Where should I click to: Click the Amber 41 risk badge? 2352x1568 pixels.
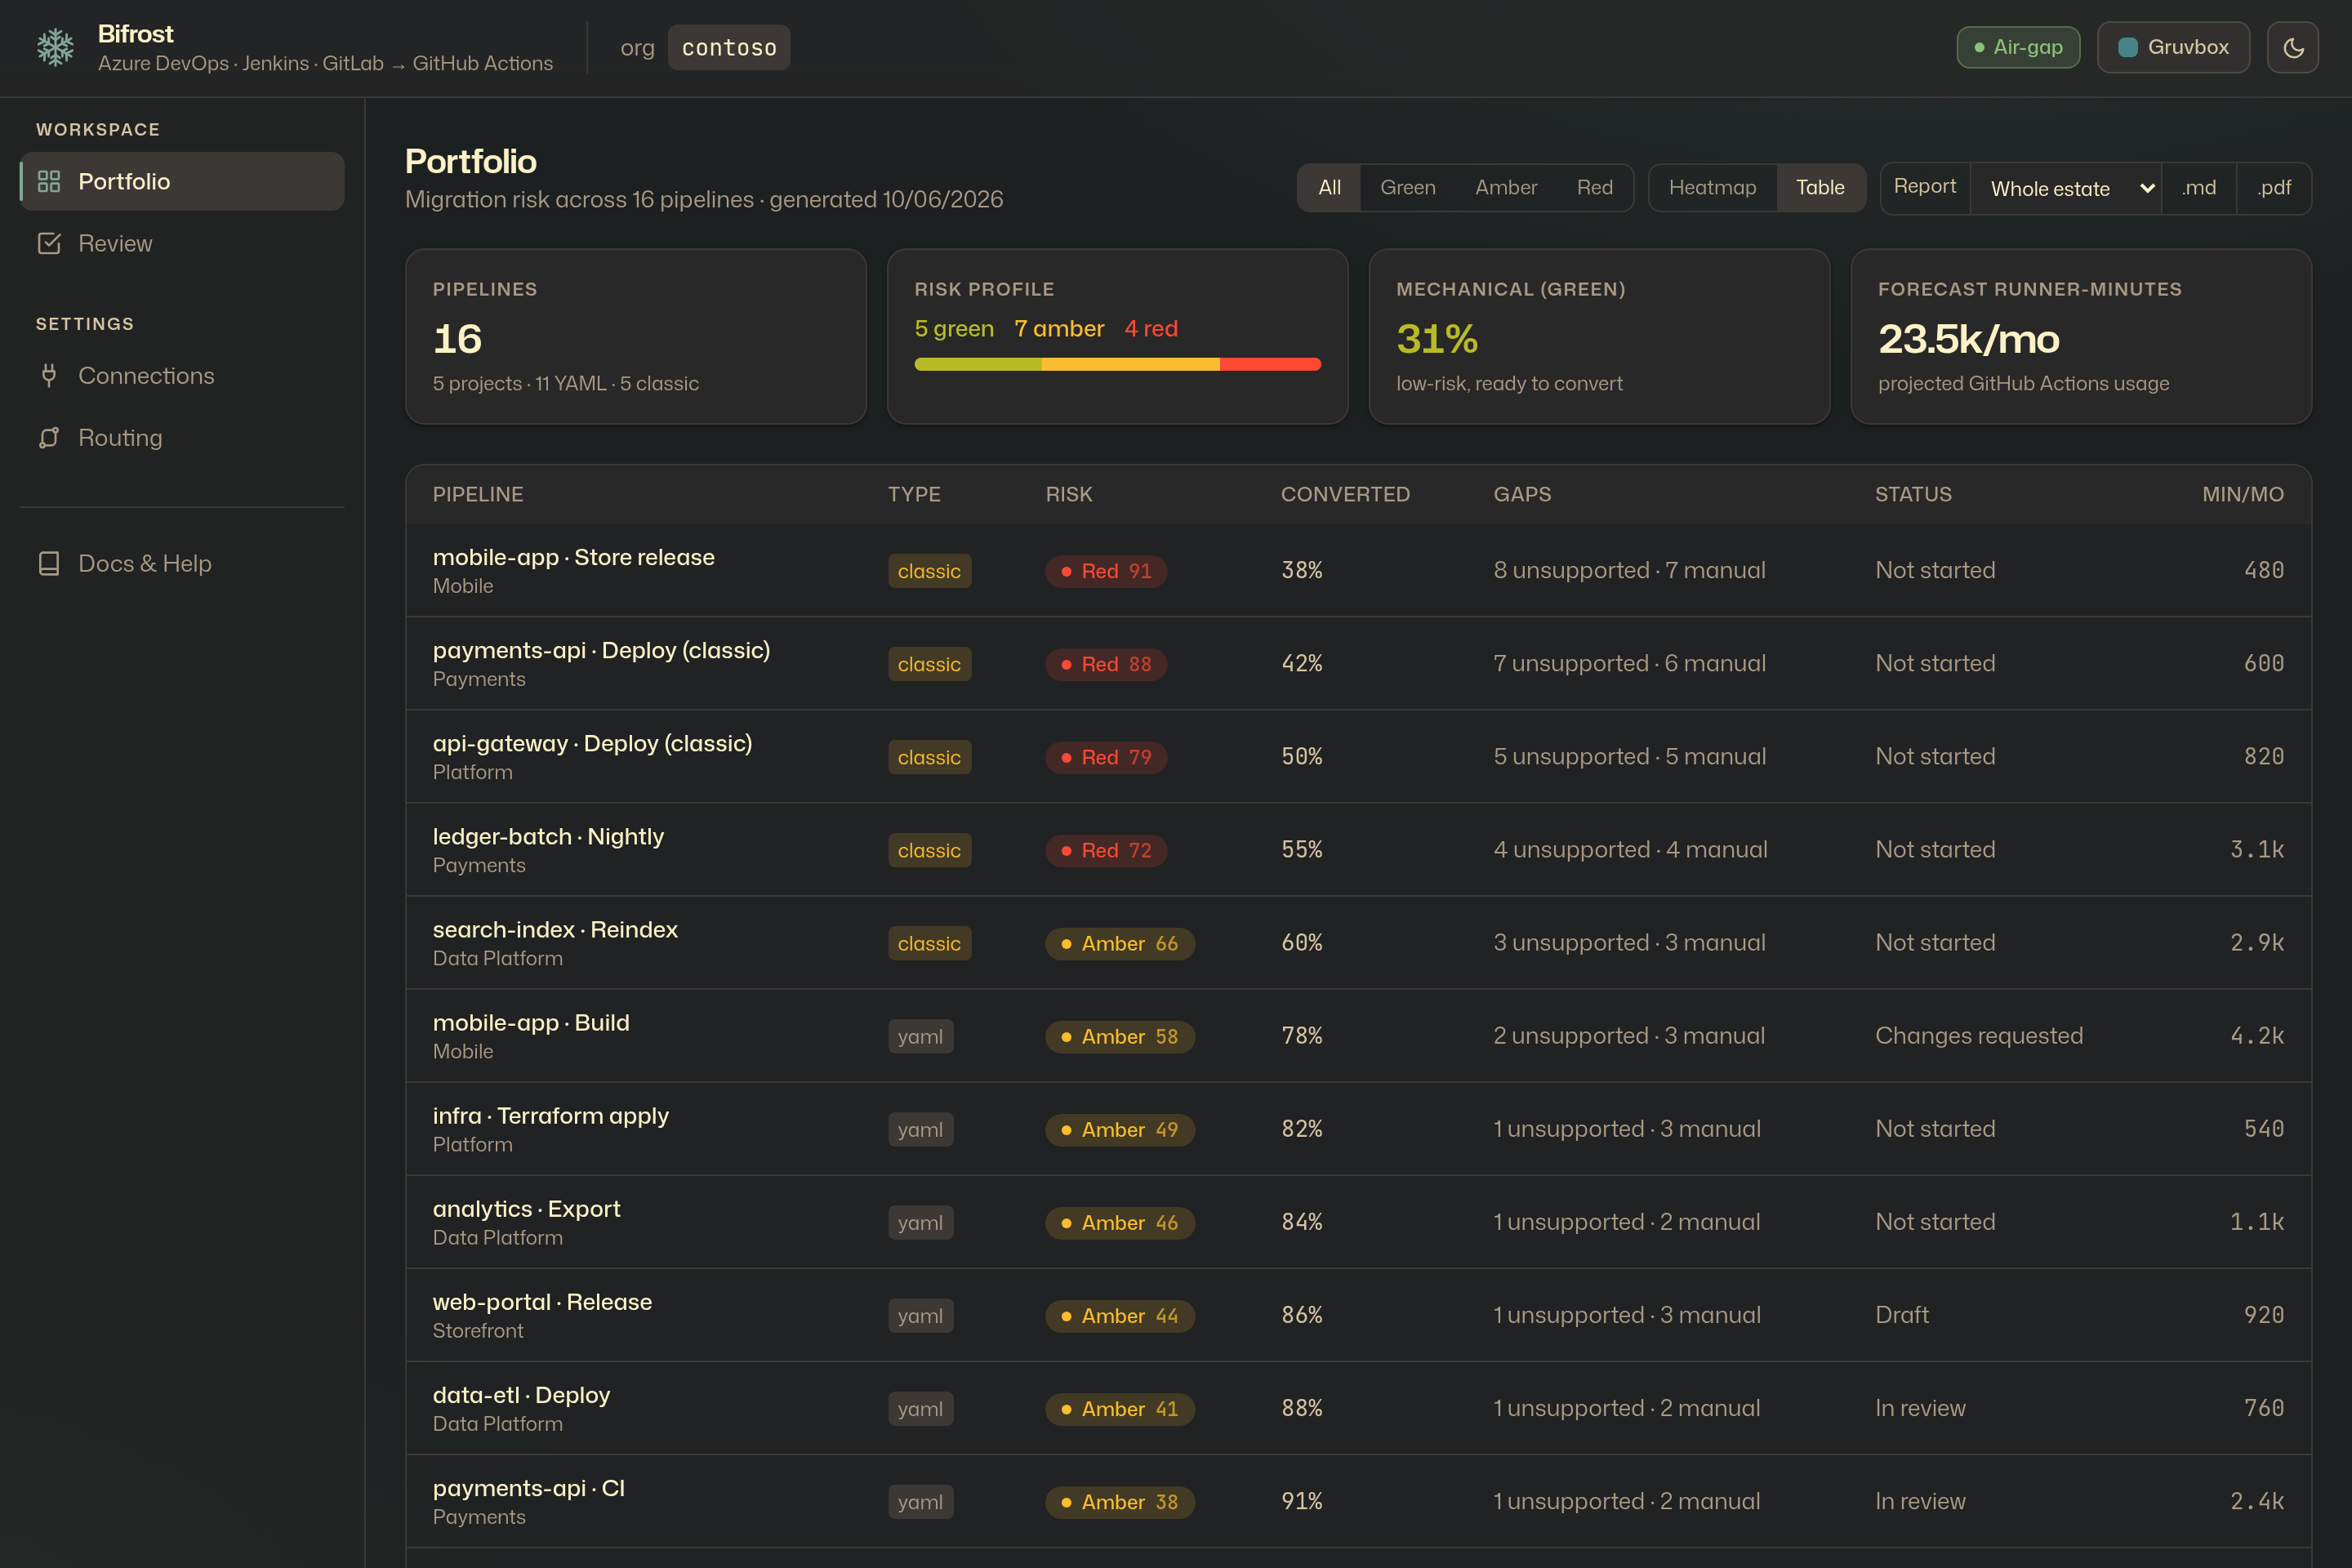1120,1408
